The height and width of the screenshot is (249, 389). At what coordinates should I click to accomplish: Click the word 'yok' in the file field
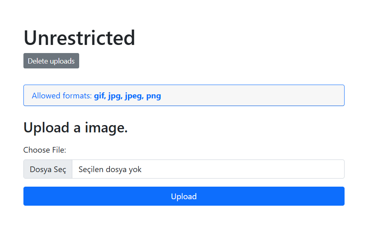point(135,169)
